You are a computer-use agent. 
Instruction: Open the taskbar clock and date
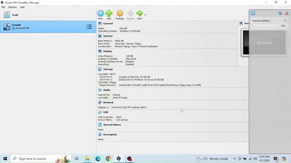(264, 159)
